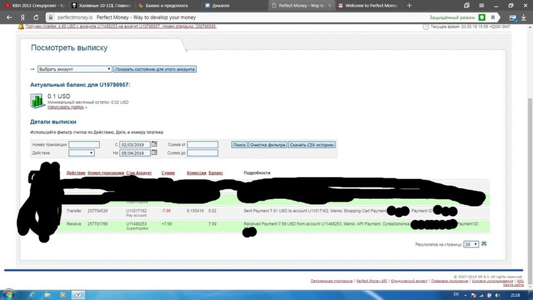Click the 'Поиск' search button
Image resolution: width=533 pixels, height=300 pixels.
tap(239, 145)
